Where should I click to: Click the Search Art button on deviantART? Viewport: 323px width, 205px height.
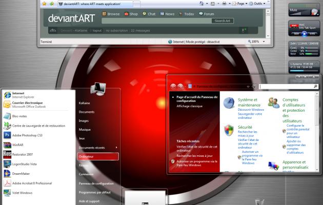(x=223, y=20)
